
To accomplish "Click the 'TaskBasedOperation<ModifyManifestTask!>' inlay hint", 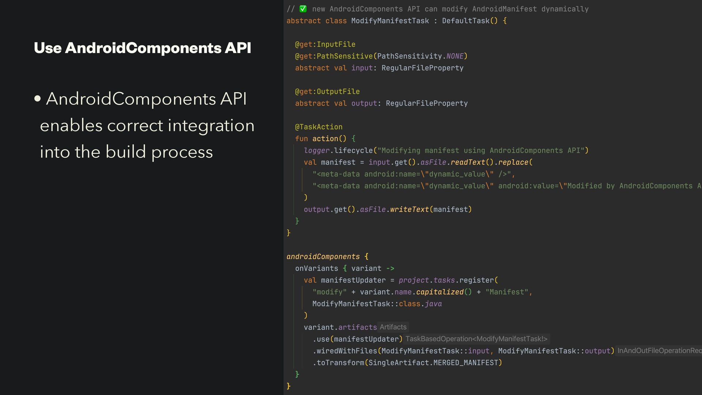I will (476, 339).
